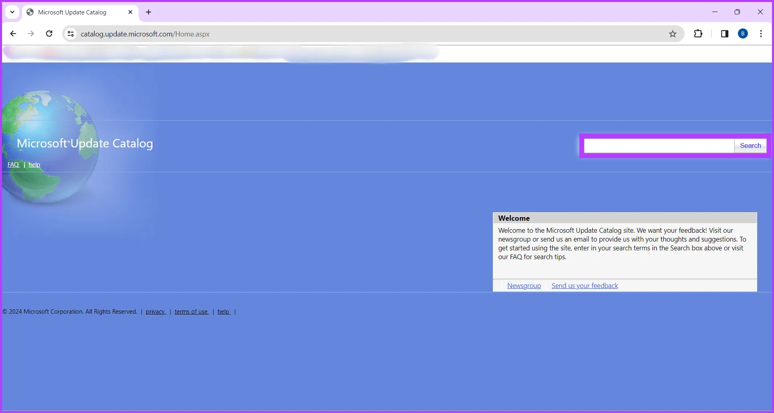Open help link beside FAQ
Viewport: 774px width, 413px height.
[x=34, y=165]
